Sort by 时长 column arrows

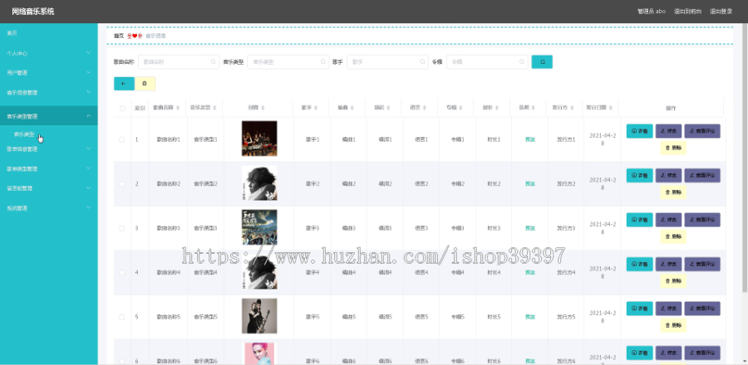tap(497, 108)
